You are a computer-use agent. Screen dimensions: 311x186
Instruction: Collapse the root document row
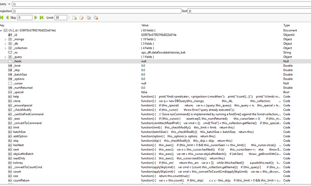[2, 30]
